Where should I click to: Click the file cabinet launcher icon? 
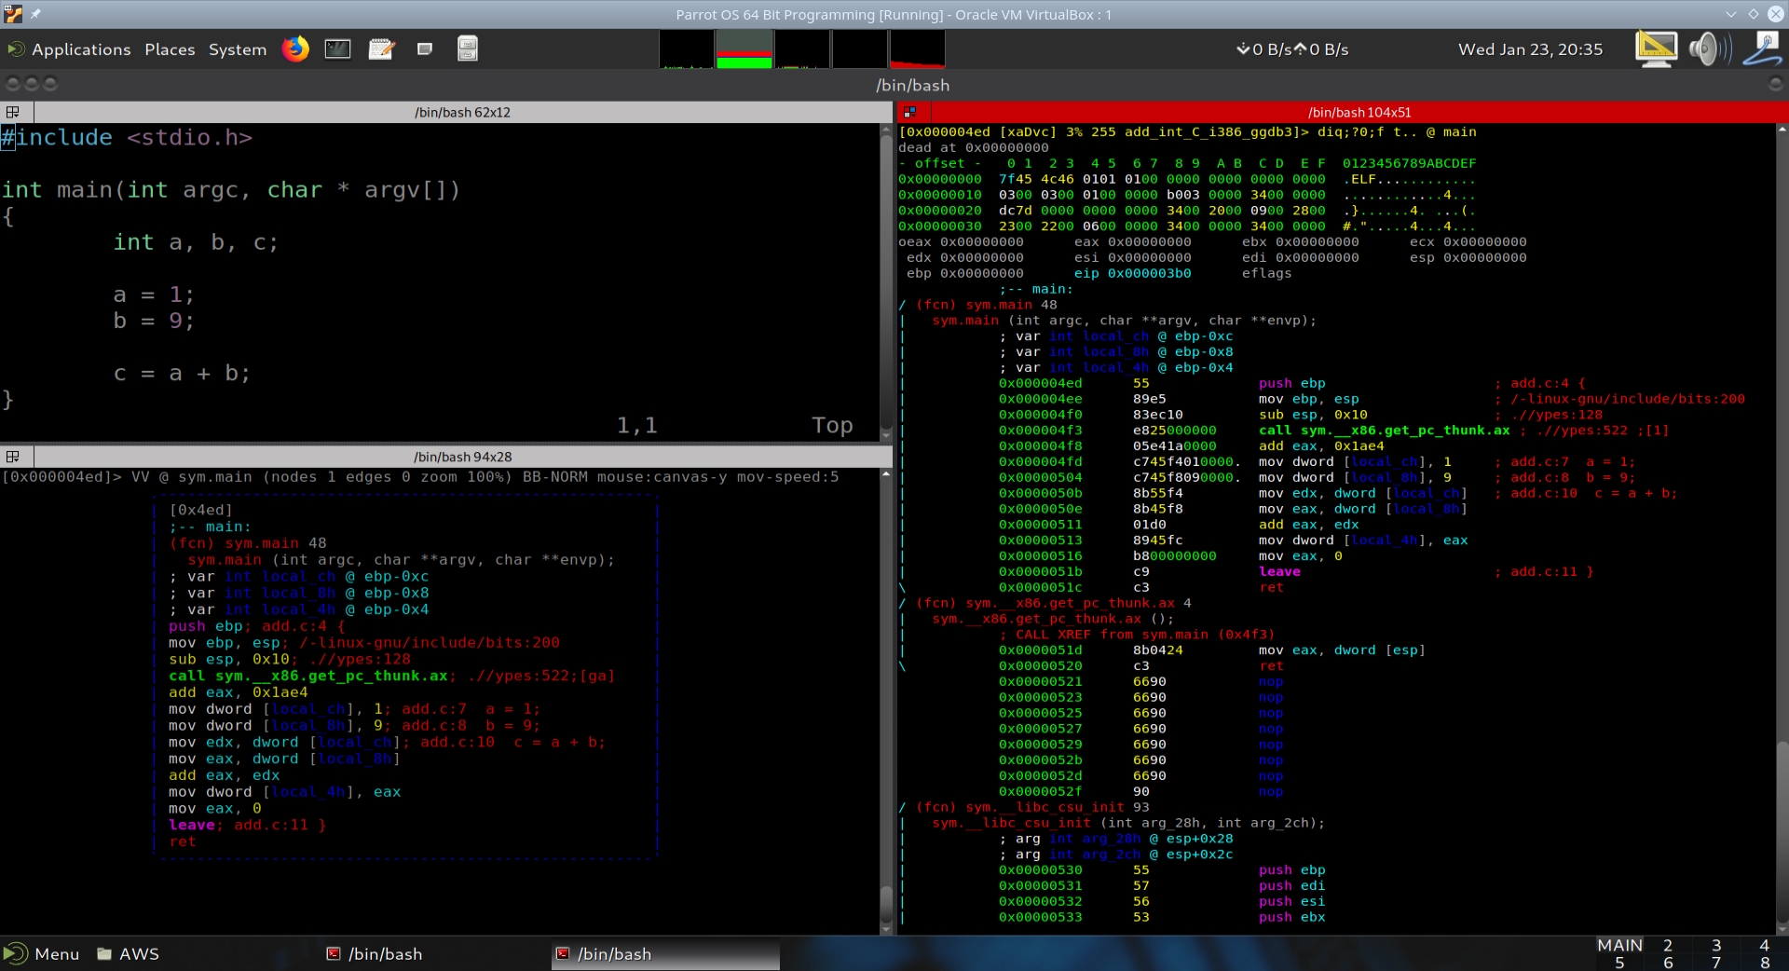pyautogui.click(x=468, y=48)
